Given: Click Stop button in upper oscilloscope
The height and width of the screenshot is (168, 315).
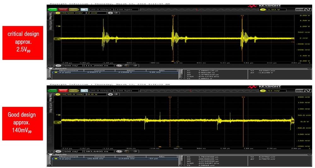Looking at the screenshot, I should tap(63, 9).
